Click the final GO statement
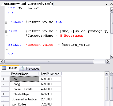This screenshot has height=106, width=113. click(10, 54)
